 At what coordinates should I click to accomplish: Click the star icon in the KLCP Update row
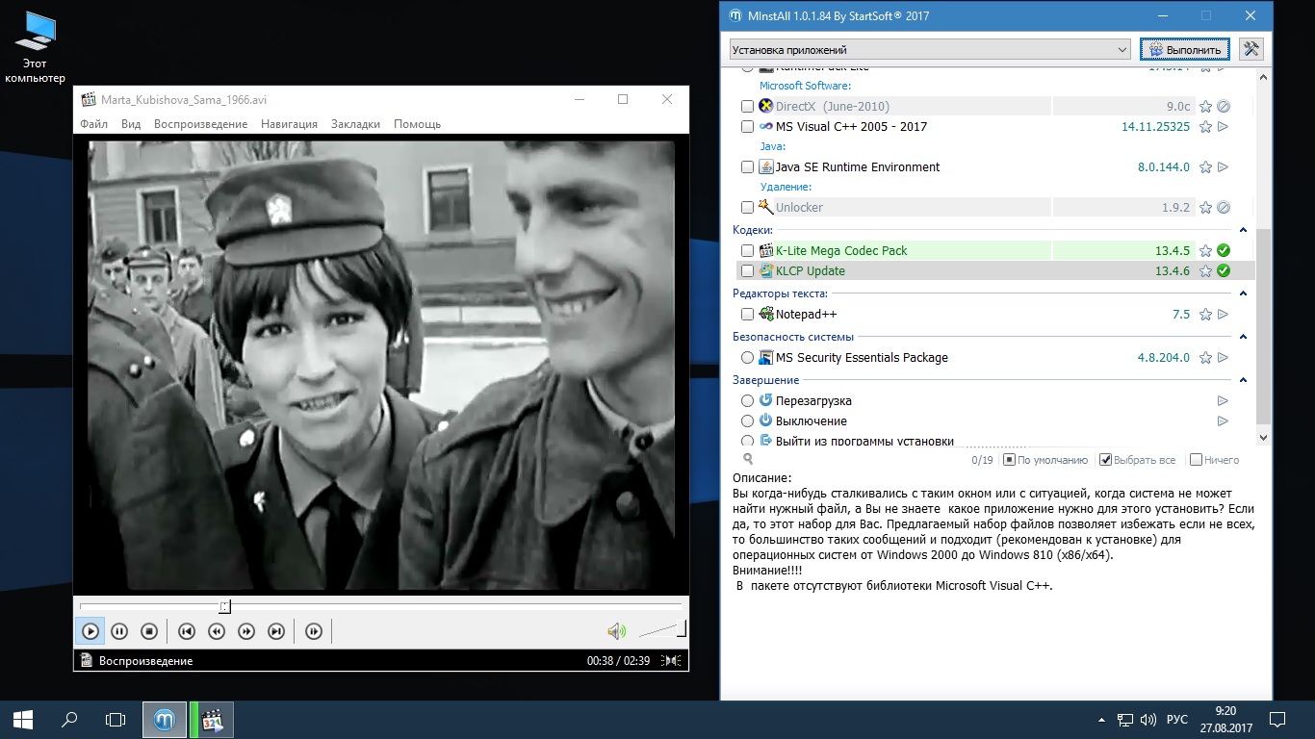point(1205,271)
